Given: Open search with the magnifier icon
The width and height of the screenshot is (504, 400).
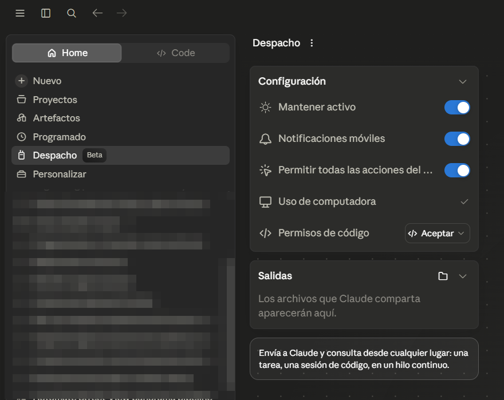Looking at the screenshot, I should [72, 13].
